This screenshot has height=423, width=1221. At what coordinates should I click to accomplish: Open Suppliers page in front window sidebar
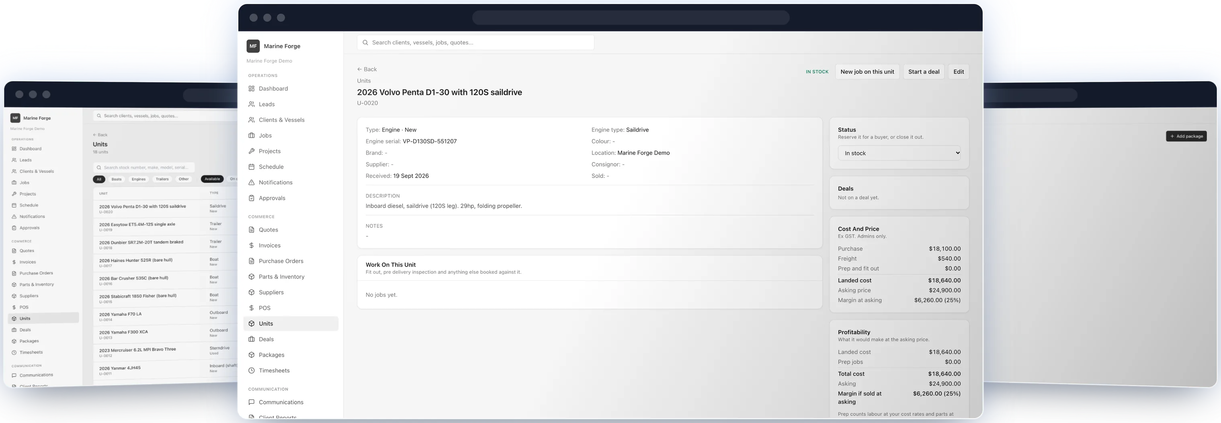point(271,292)
